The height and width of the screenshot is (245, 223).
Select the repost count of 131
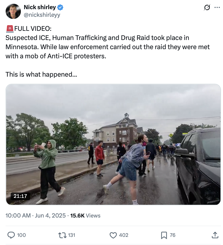tap(71, 235)
